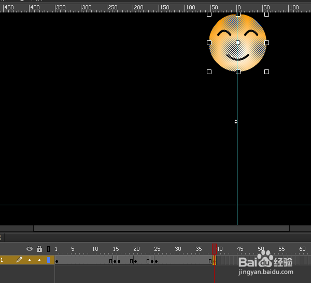311x283 pixels.
Task: Click the top-left transform handle
Action: pyautogui.click(x=209, y=15)
